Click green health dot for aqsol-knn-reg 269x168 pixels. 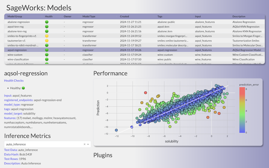click(47, 26)
